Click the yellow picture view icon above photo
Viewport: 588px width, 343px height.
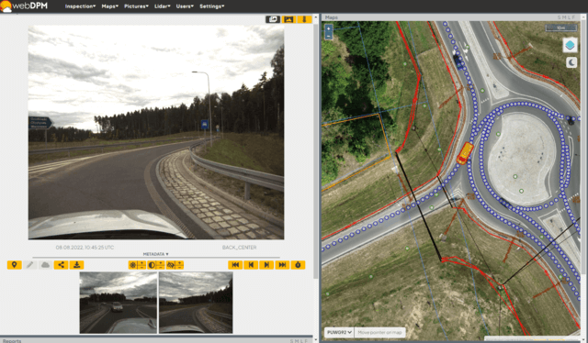[x=288, y=19]
